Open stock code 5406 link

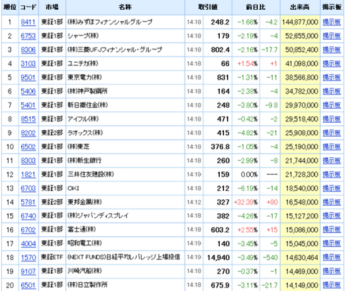28,92
